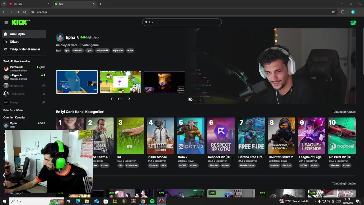The image size is (364, 205).
Task: Click the search magnifier icon in Ara field
Action: tap(146, 22)
